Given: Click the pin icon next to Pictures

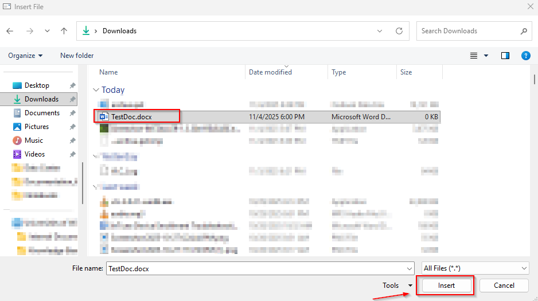Looking at the screenshot, I should [72, 127].
